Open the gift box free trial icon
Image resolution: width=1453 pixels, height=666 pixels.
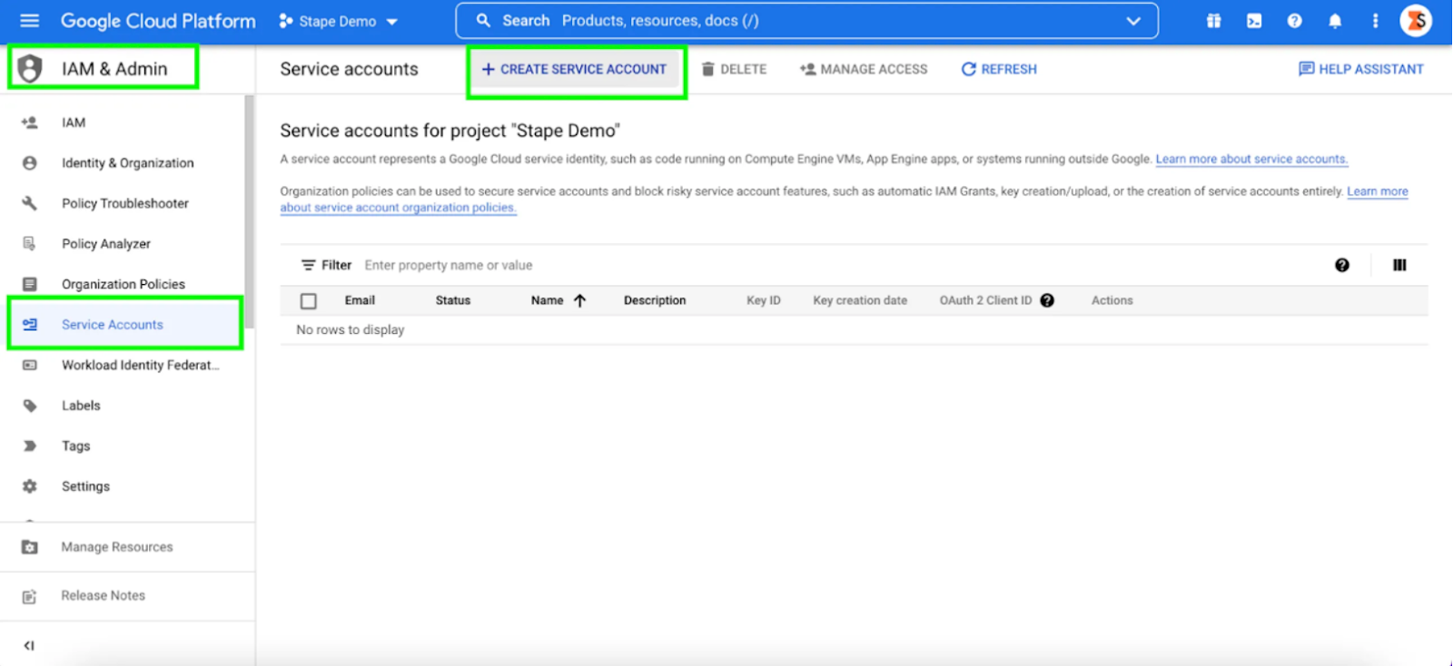1213,21
